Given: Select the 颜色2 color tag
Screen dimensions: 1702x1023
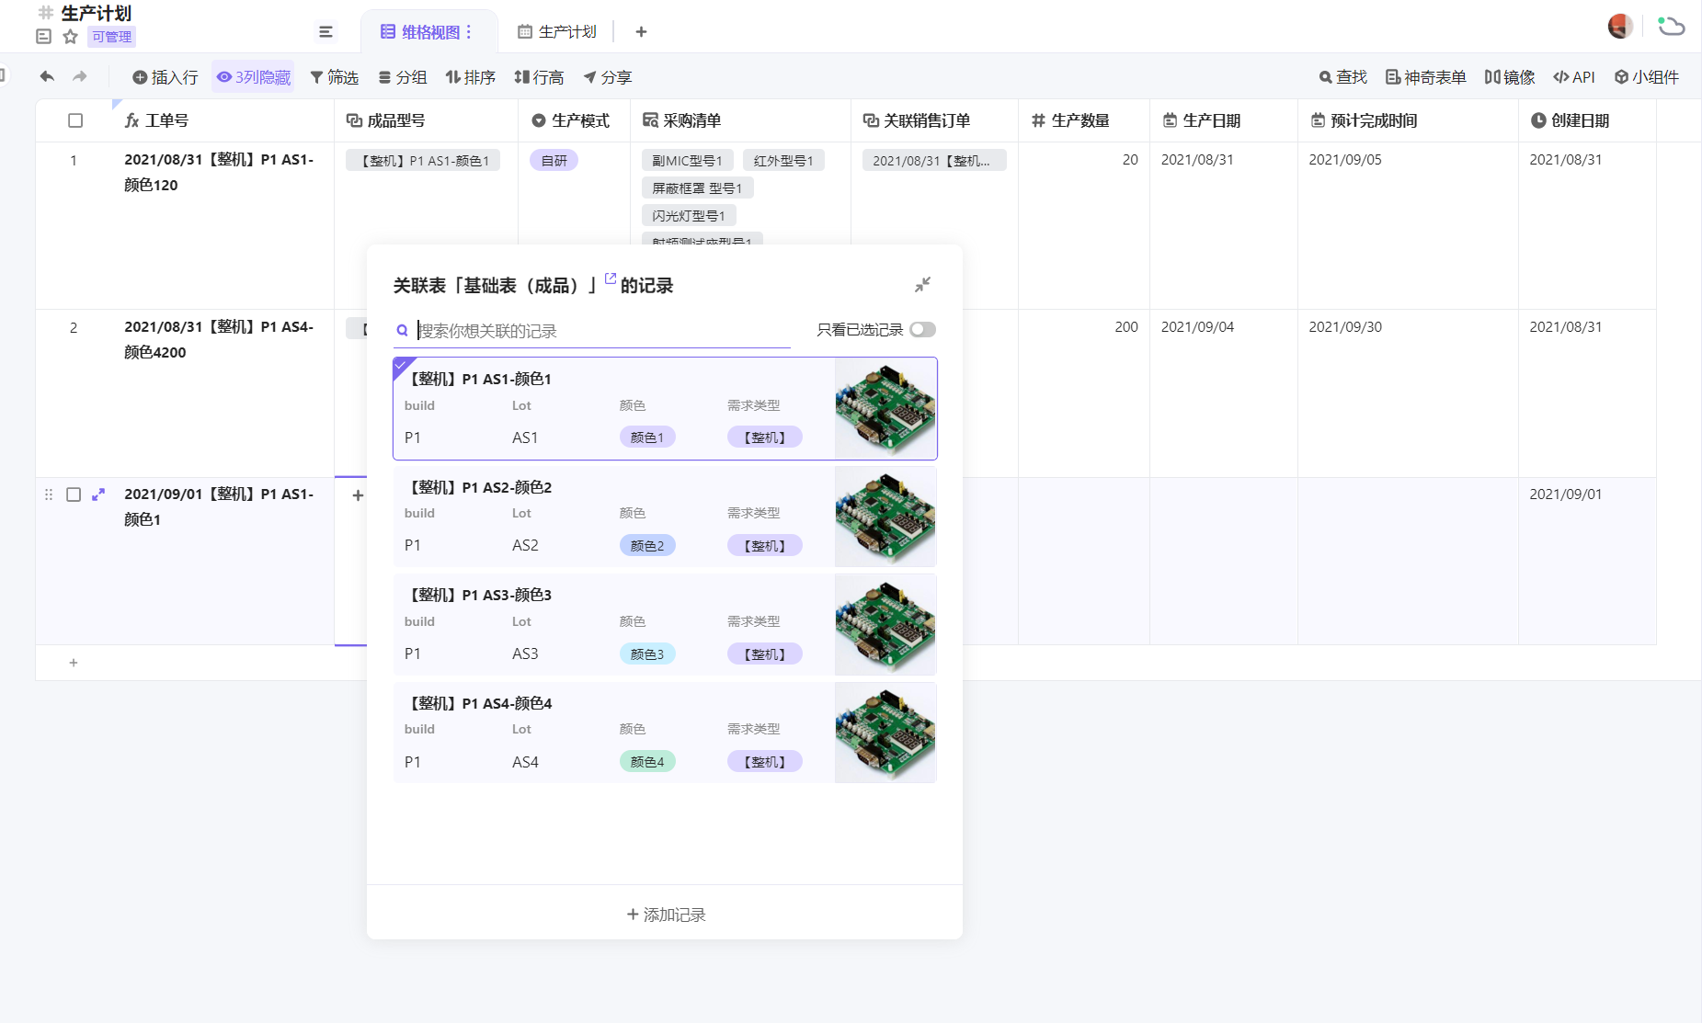Looking at the screenshot, I should click(x=647, y=544).
